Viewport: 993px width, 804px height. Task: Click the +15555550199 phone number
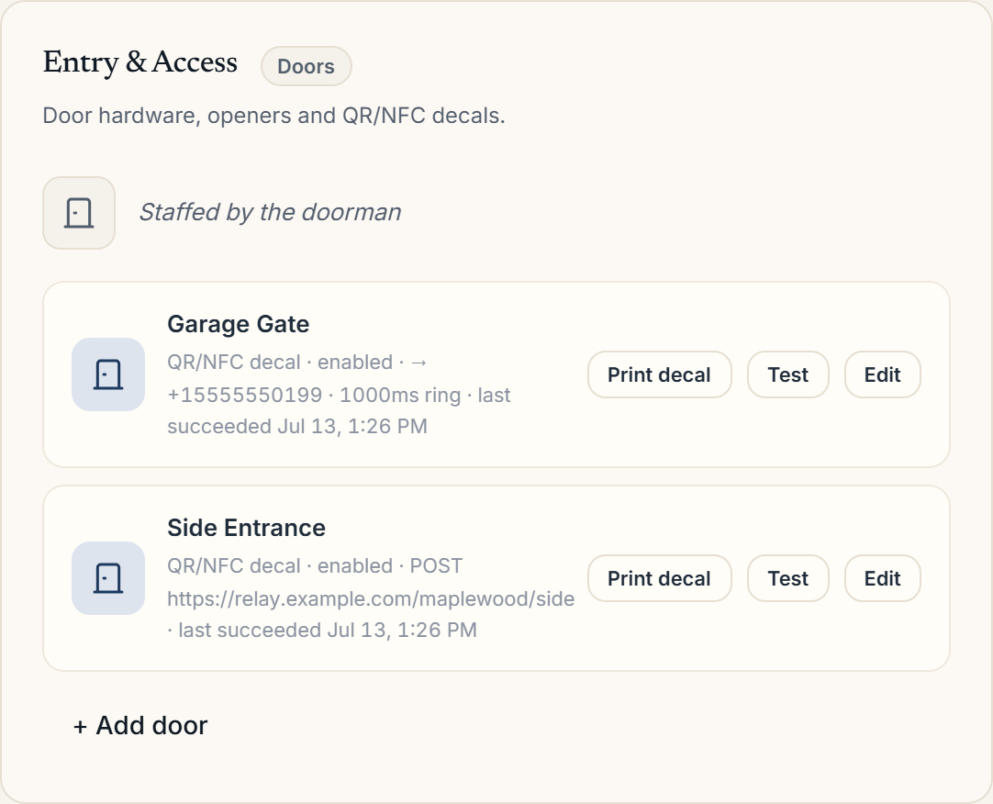[244, 395]
